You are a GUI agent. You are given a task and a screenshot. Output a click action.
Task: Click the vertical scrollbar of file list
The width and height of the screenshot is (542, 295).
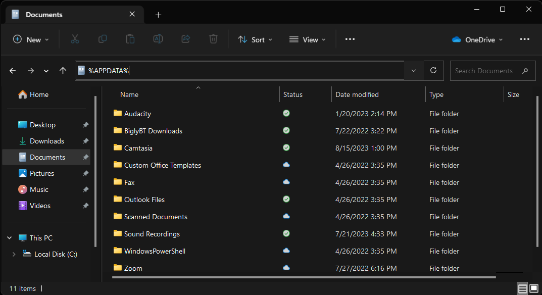(537, 172)
